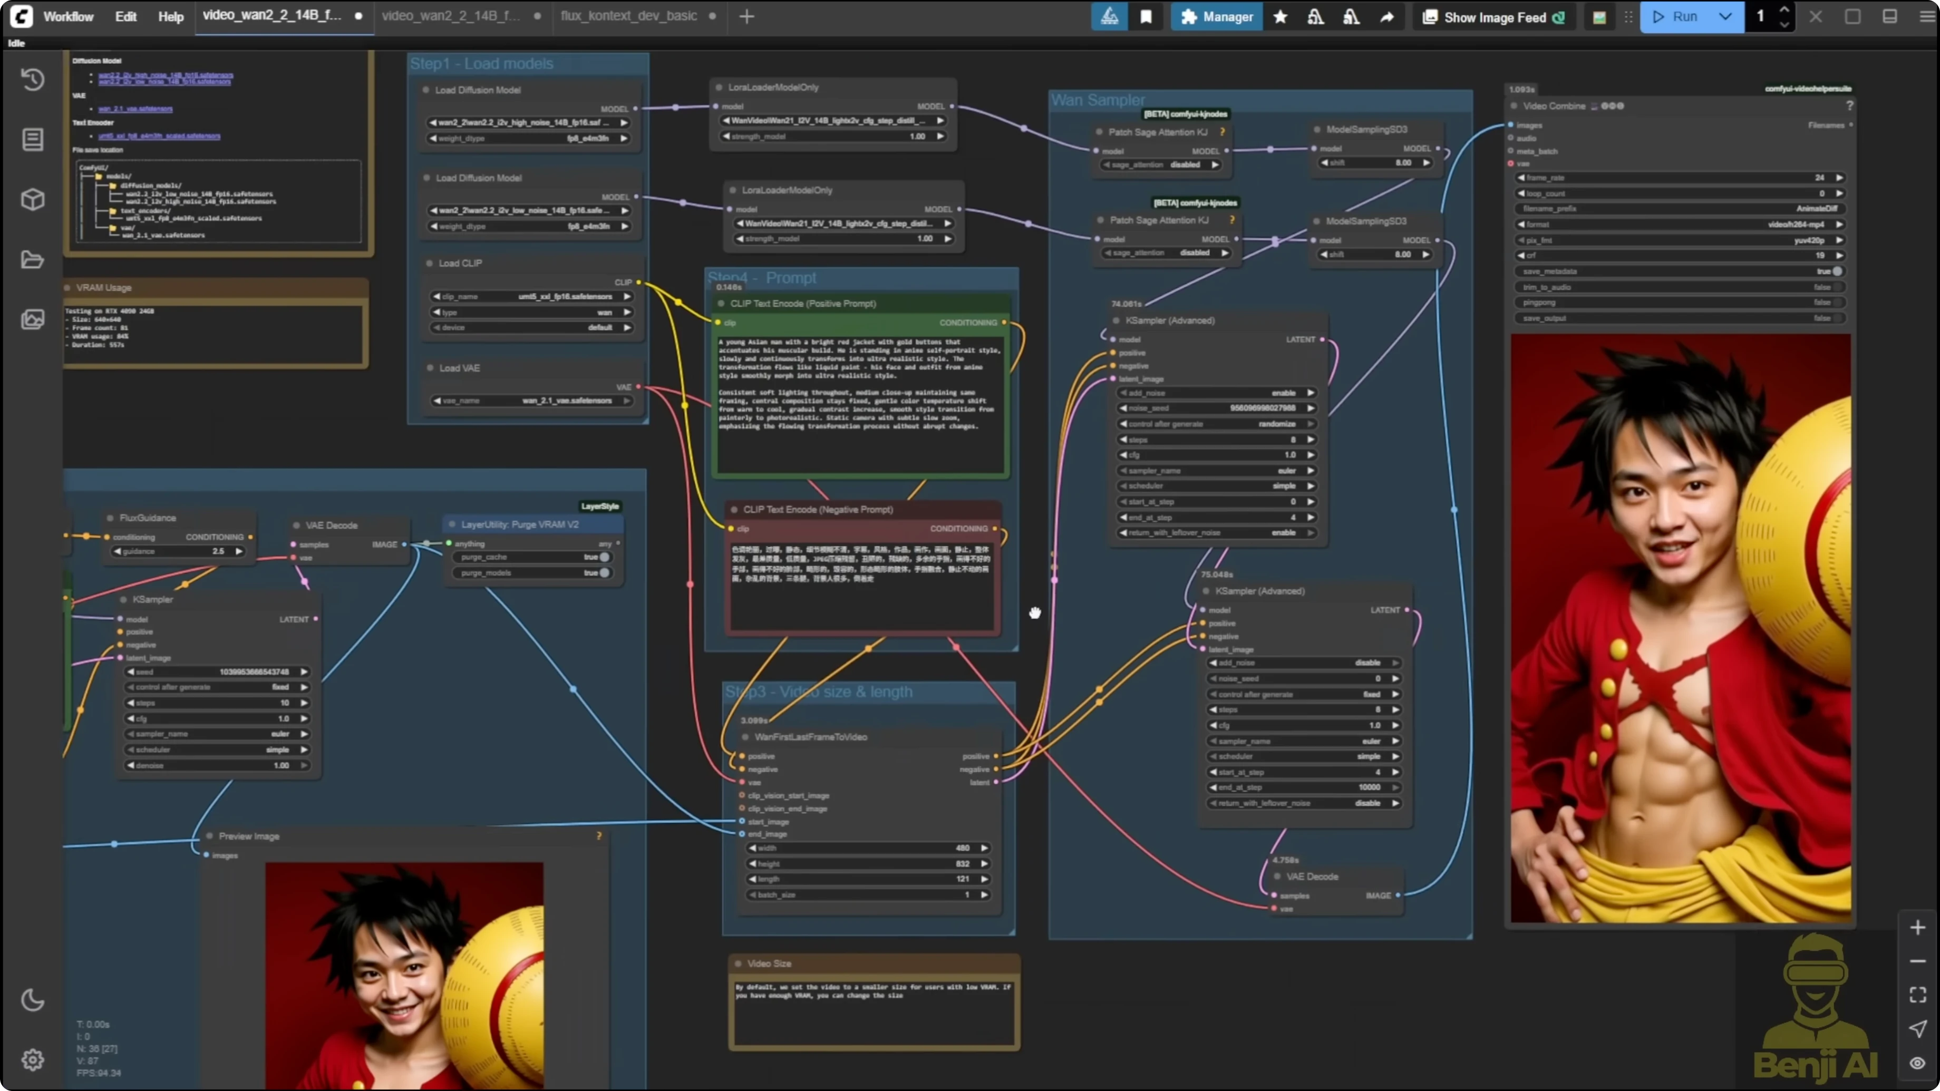Click the bookmark icon in the top toolbar
This screenshot has height=1091, width=1940.
click(x=1146, y=16)
